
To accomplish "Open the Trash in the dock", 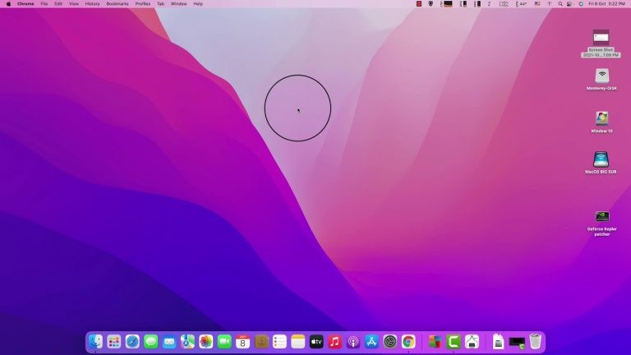I will (535, 341).
